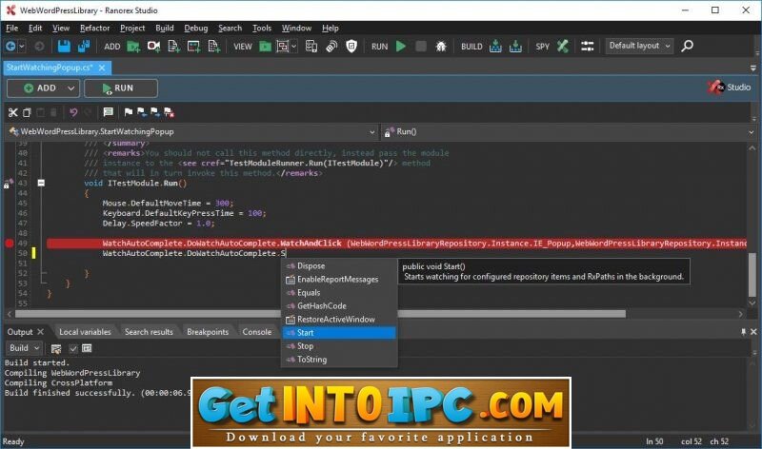Click the copy icon in the editor toolbar
Viewport: 762px width, 449px height.
click(x=28, y=112)
